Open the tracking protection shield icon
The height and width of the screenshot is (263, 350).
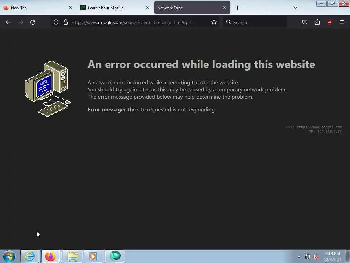56,22
